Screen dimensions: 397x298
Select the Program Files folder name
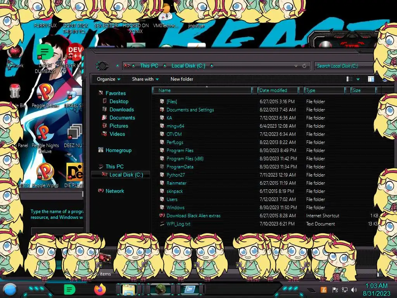pos(180,151)
